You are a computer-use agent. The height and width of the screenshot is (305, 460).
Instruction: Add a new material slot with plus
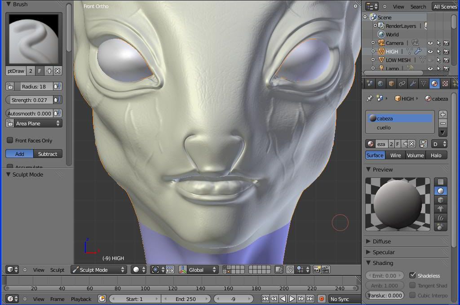(442, 115)
